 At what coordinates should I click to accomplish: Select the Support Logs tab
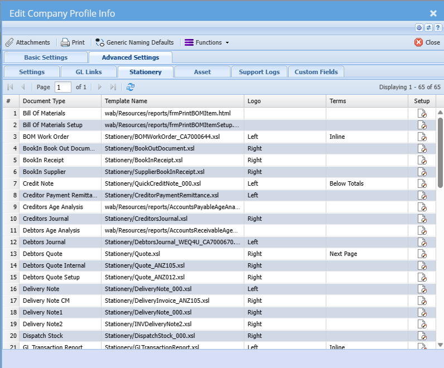coord(259,72)
